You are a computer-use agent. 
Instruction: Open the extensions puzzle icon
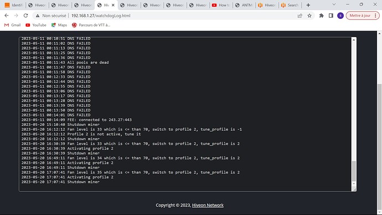[321, 16]
